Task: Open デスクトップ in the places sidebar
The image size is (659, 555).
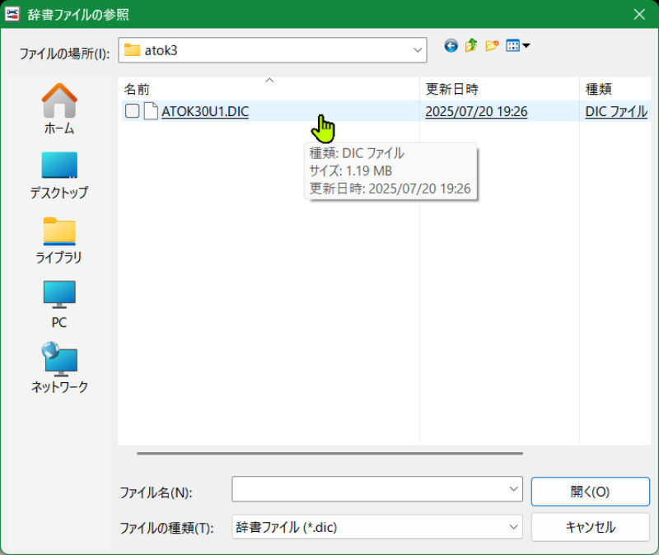Action: [59, 175]
